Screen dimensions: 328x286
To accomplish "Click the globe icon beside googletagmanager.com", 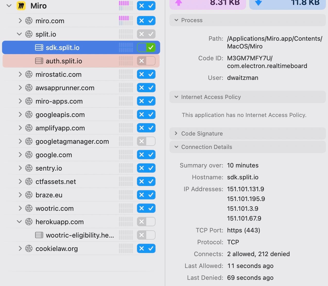I will pos(29,141).
